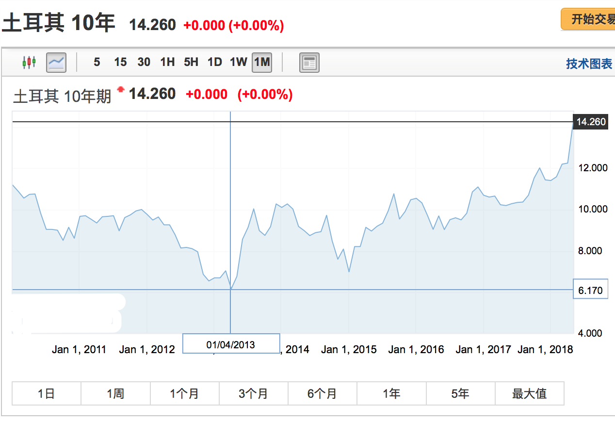Viewport: 615px width, 423px height.
Task: Select the 15-minute interval
Action: tap(120, 62)
